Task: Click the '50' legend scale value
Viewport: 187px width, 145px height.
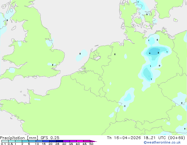Action: tap(91, 144)
